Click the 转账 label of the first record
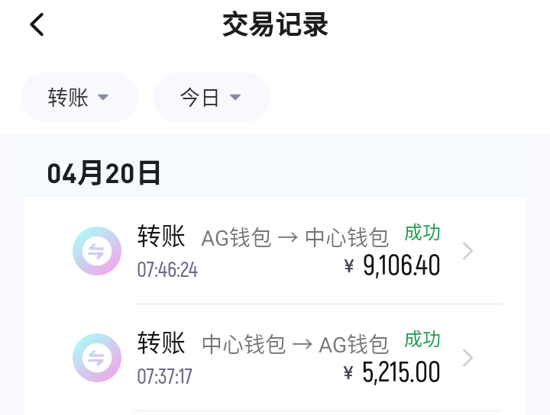Image resolution: width=550 pixels, height=415 pixels. point(161,236)
